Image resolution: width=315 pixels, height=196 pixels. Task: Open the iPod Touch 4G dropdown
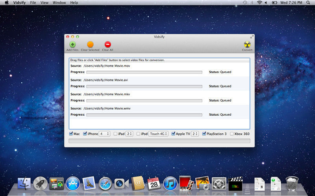click(158, 134)
